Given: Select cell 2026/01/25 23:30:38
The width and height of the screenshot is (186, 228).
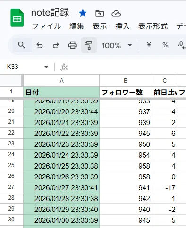Looking at the screenshot, I should [x=61, y=166].
